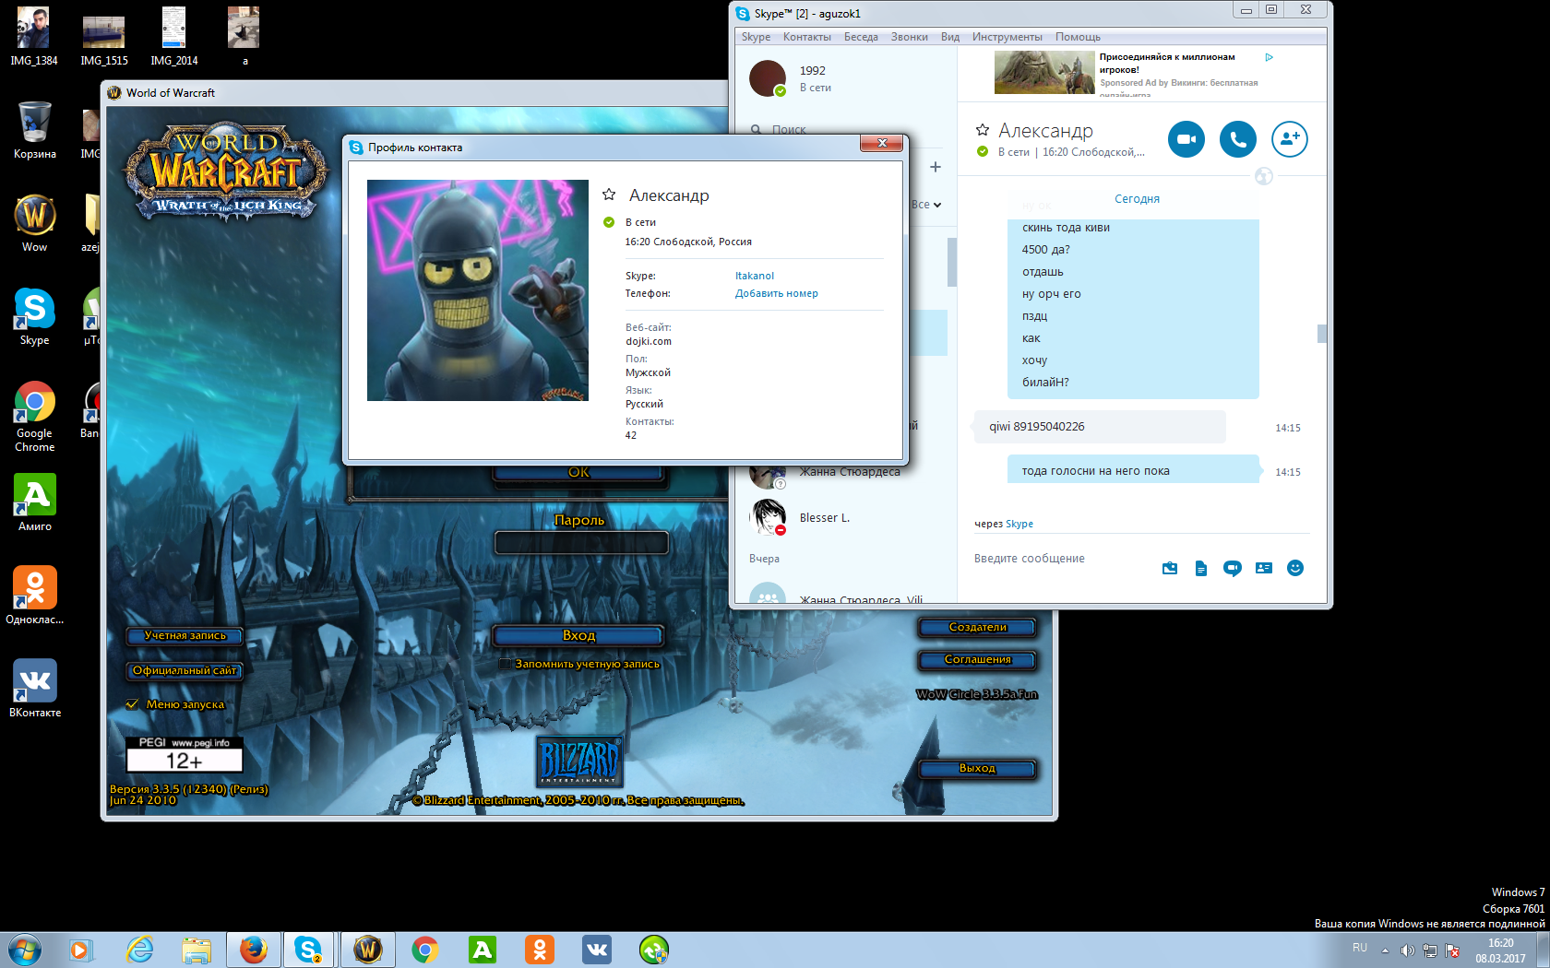Open the emoticon picker in chat

click(x=1295, y=568)
